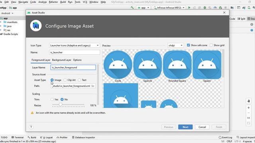Click the zoom to fit icon
This screenshot has width=255, height=143.
tap(249, 123)
